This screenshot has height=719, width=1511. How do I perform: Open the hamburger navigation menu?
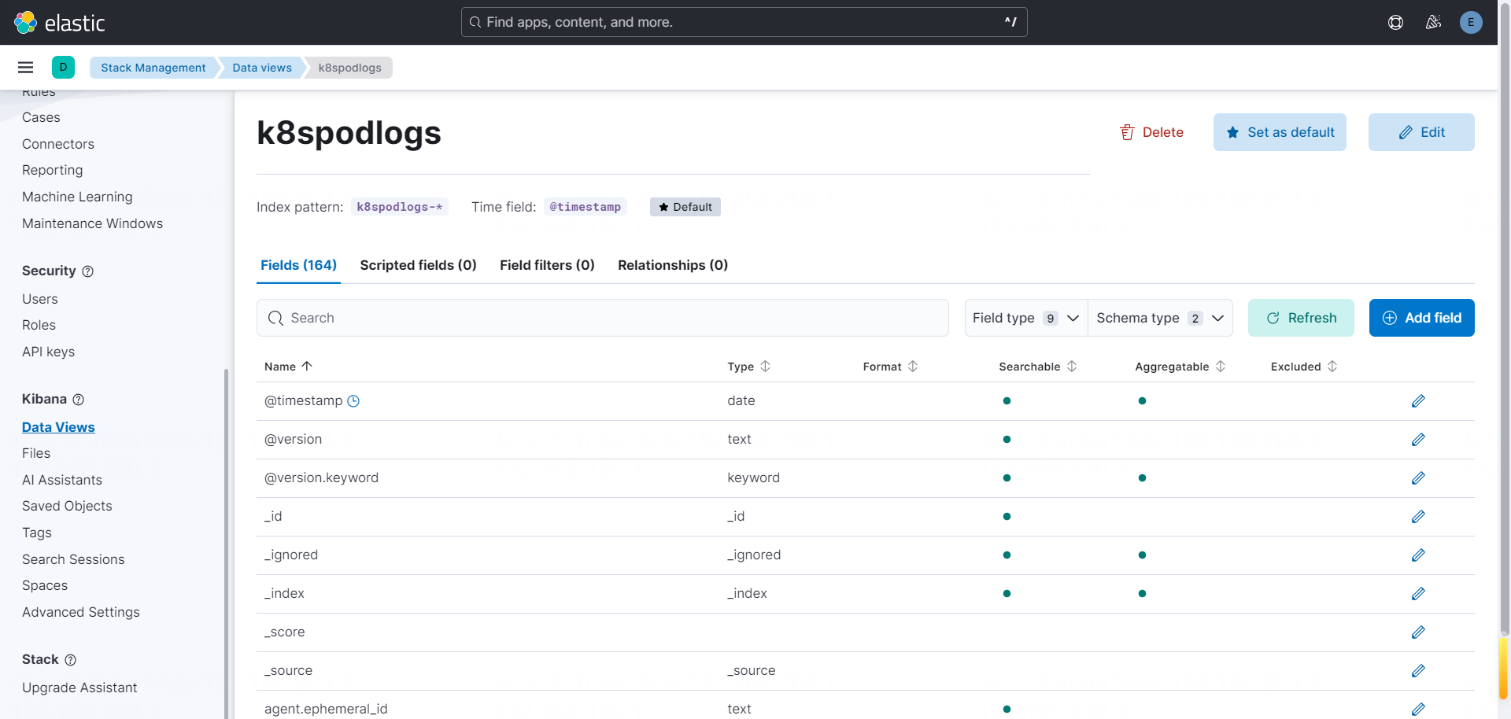coord(25,68)
